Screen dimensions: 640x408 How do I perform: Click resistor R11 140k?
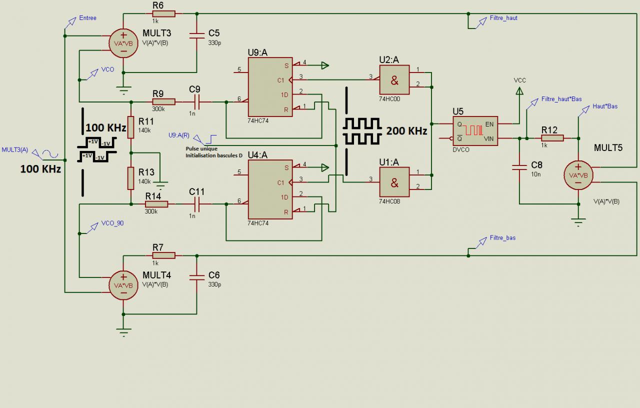[x=131, y=127]
